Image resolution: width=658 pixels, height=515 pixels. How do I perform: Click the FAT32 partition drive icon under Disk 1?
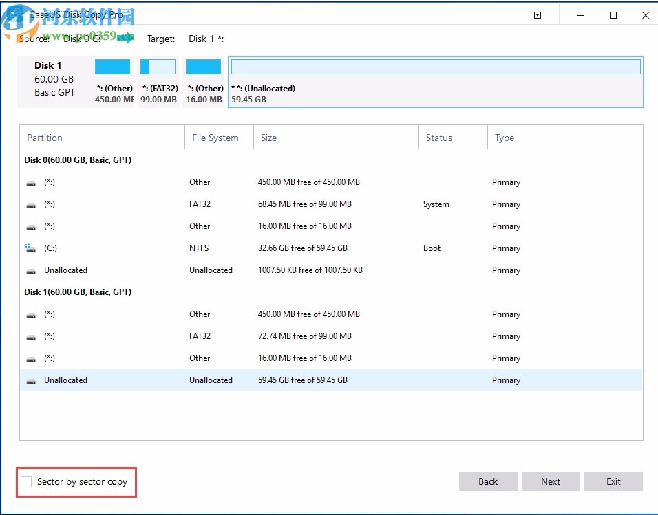coord(30,336)
